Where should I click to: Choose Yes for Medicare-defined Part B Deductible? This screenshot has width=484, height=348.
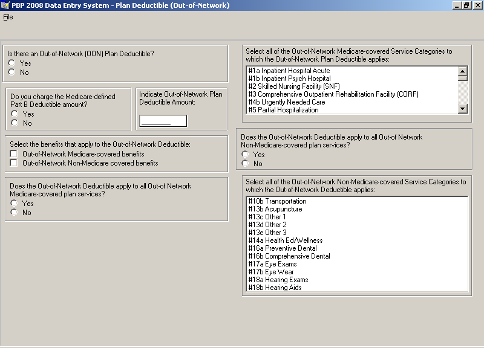point(15,114)
